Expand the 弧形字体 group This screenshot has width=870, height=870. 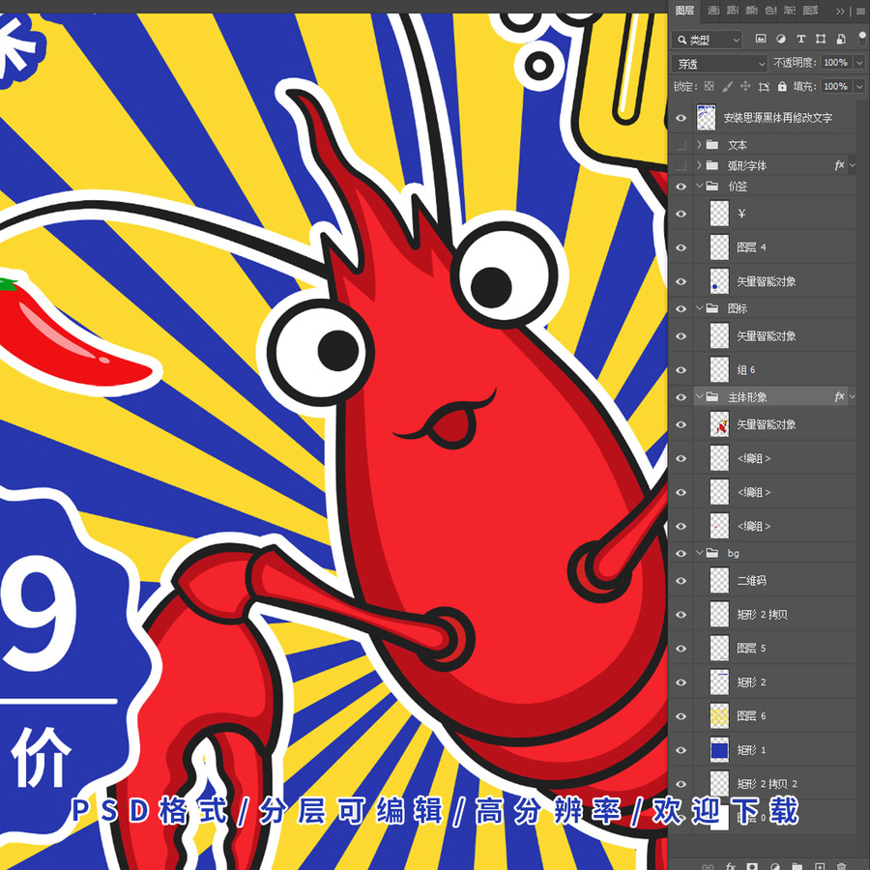(x=699, y=165)
